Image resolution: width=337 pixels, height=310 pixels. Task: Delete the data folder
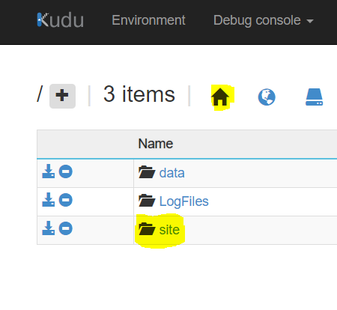66,171
